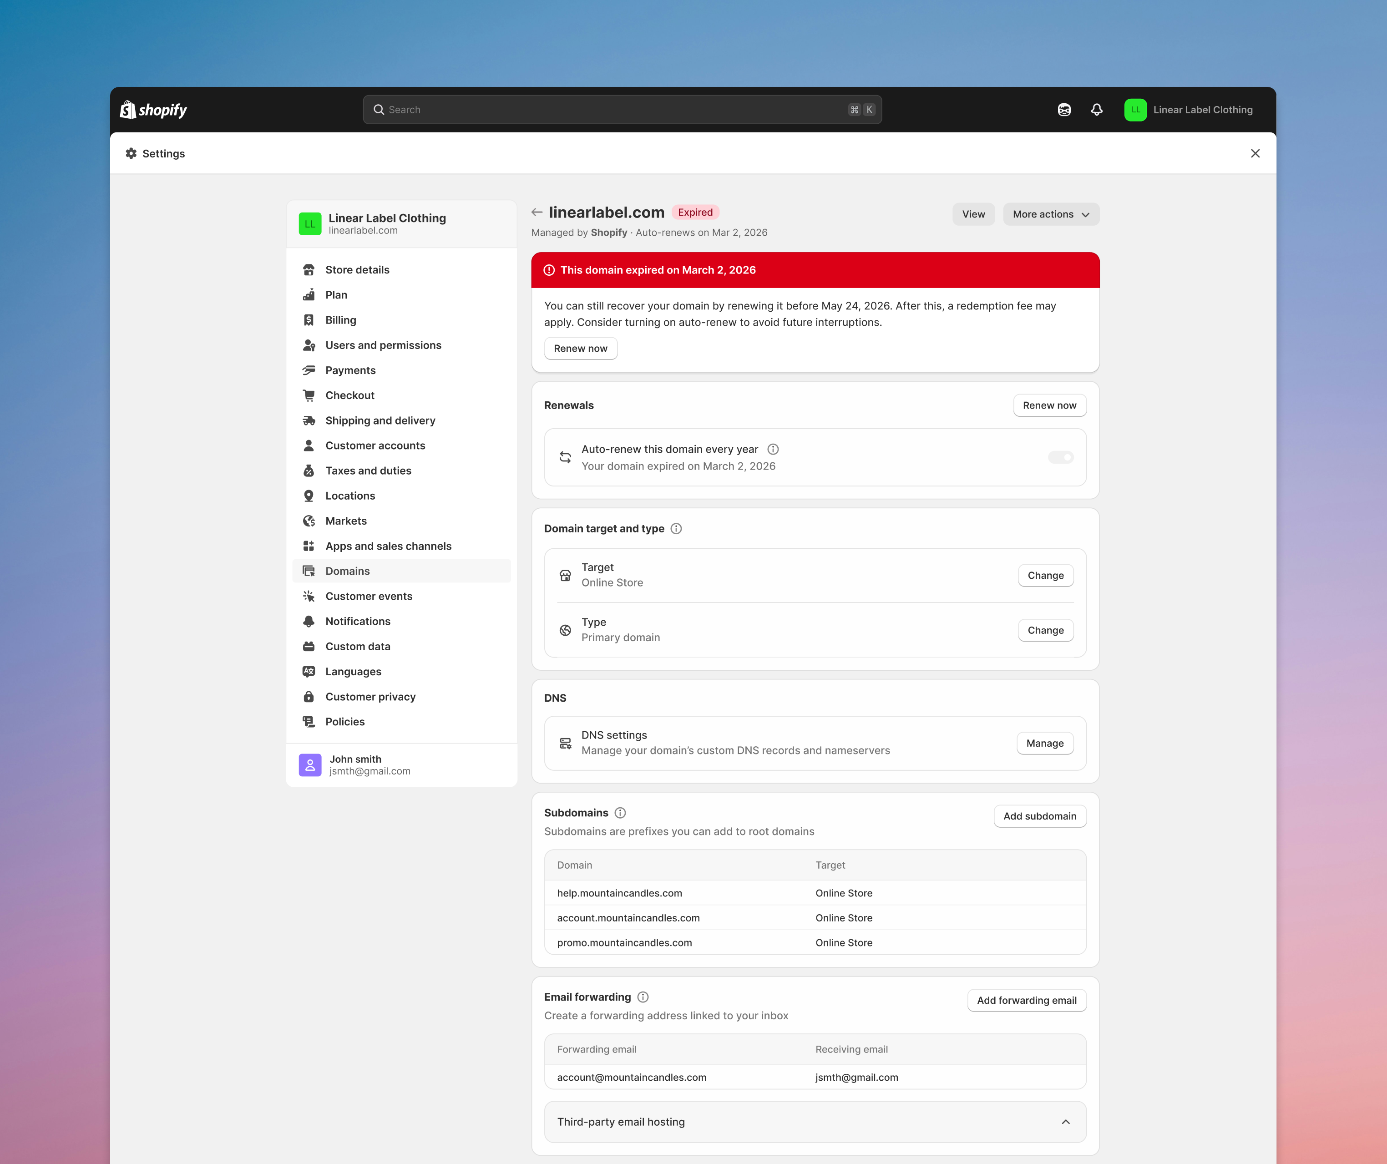Collapse the Third-party email hosting section
The image size is (1387, 1164).
coord(1065,1122)
